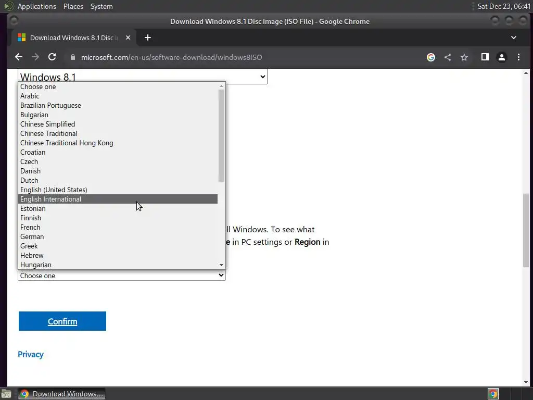View site information via lock icon
Screen dimensions: 533x400
[x=72, y=57]
